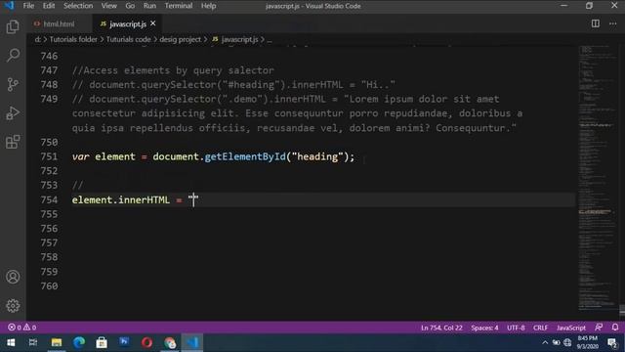This screenshot has width=625, height=352.
Task: Click line number 751 in gutter
Action: point(49,156)
